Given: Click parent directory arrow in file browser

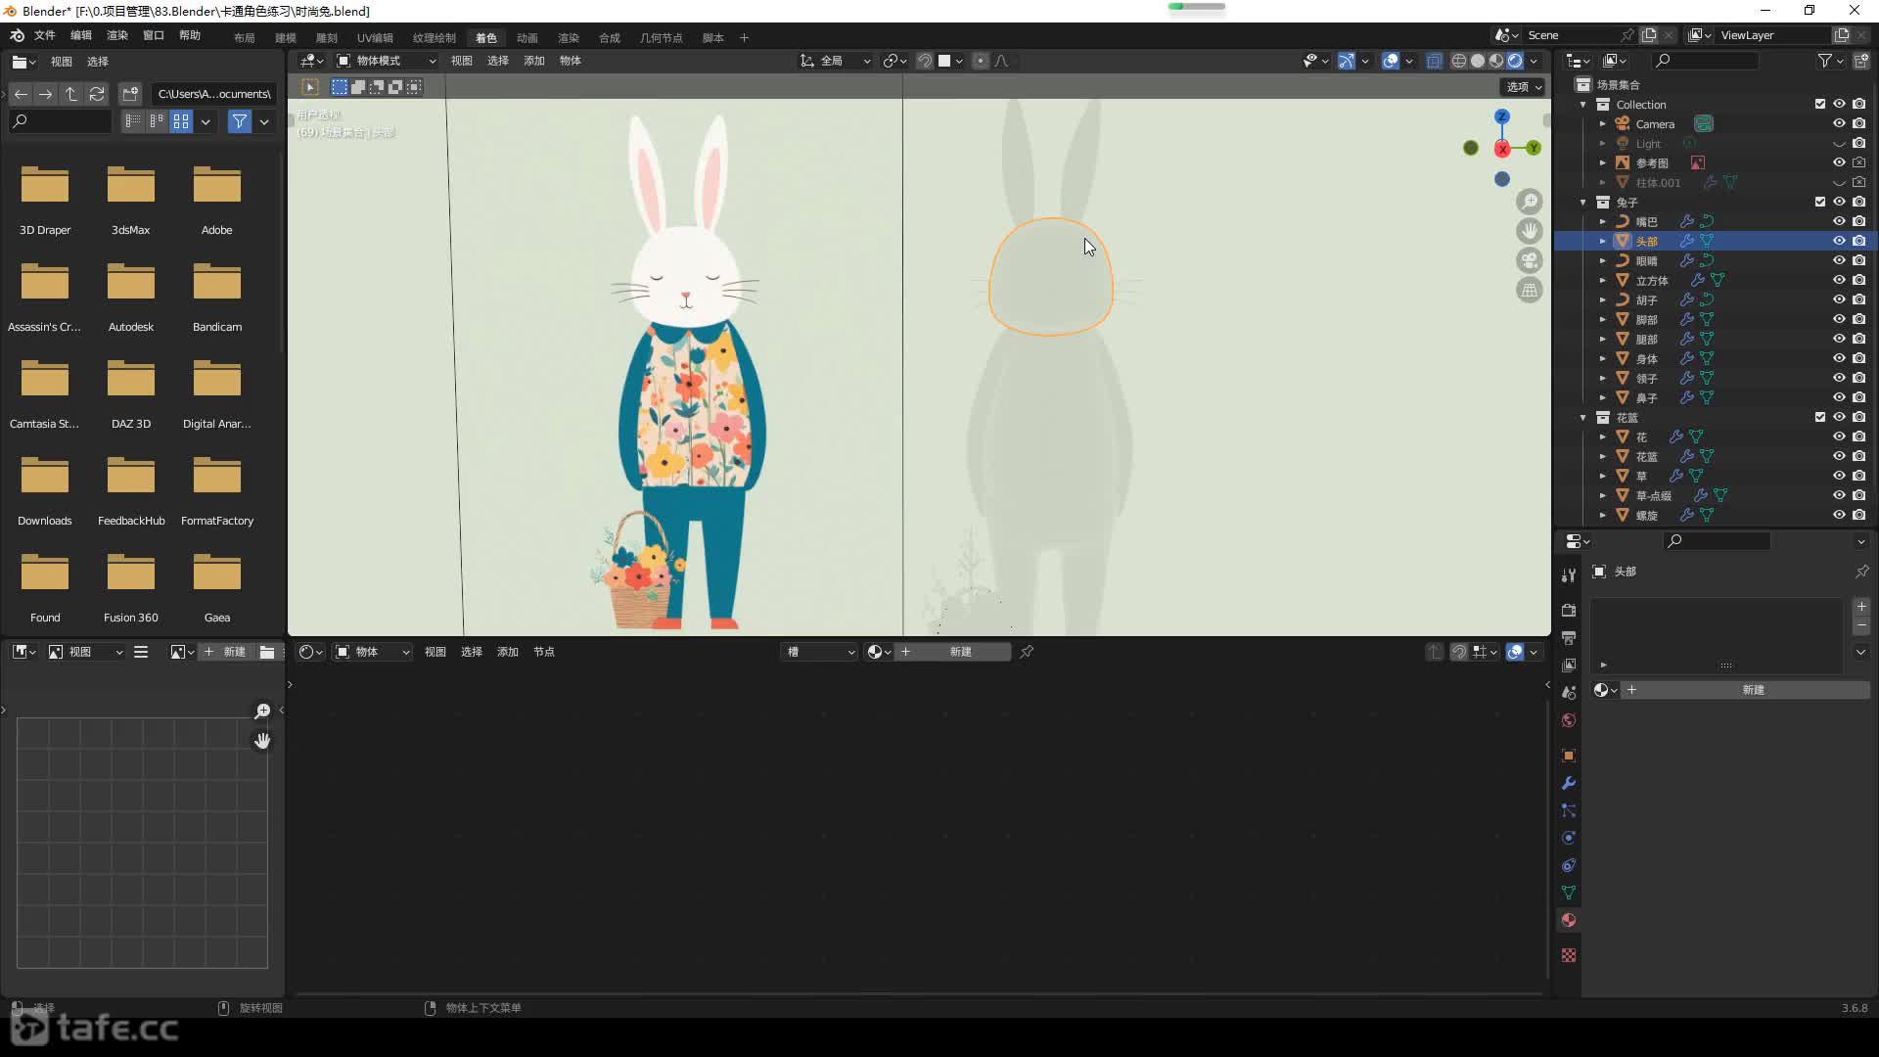Looking at the screenshot, I should pos(71,94).
